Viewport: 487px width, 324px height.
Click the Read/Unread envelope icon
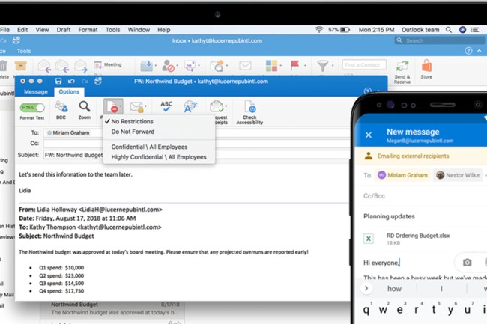pyautogui.click(x=245, y=66)
